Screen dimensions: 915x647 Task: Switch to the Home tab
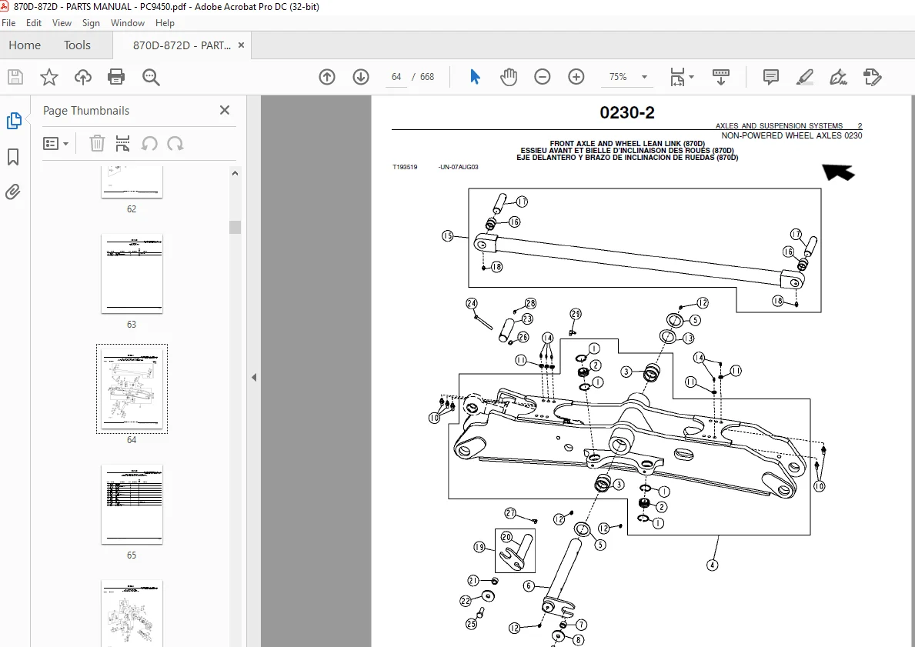pos(25,45)
